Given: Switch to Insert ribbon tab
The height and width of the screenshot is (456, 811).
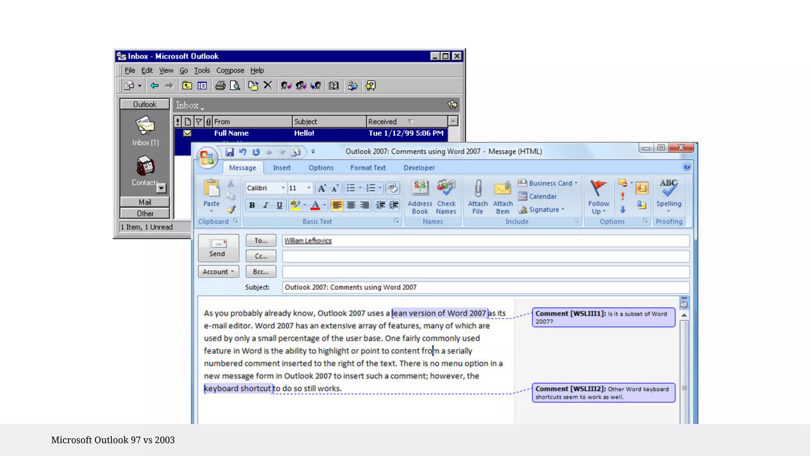Looking at the screenshot, I should pos(282,168).
